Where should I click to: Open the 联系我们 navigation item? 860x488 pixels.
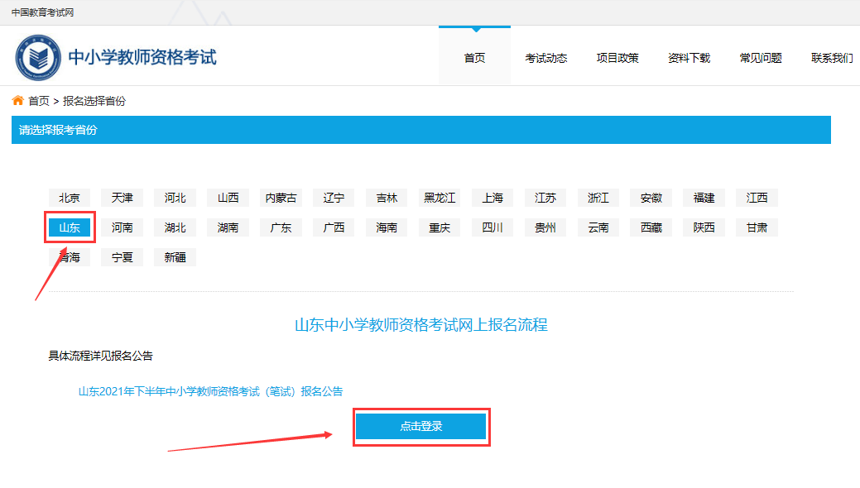(x=832, y=58)
